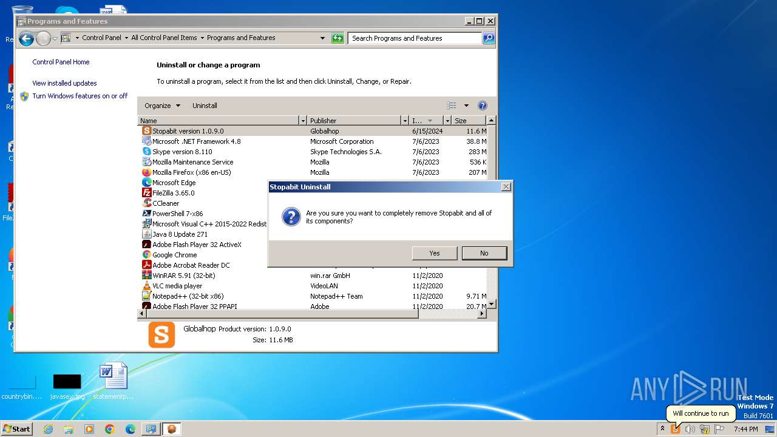Viewport: 777px width, 437px height.
Task: Expand the Installed On column dropdown
Action: 447,121
